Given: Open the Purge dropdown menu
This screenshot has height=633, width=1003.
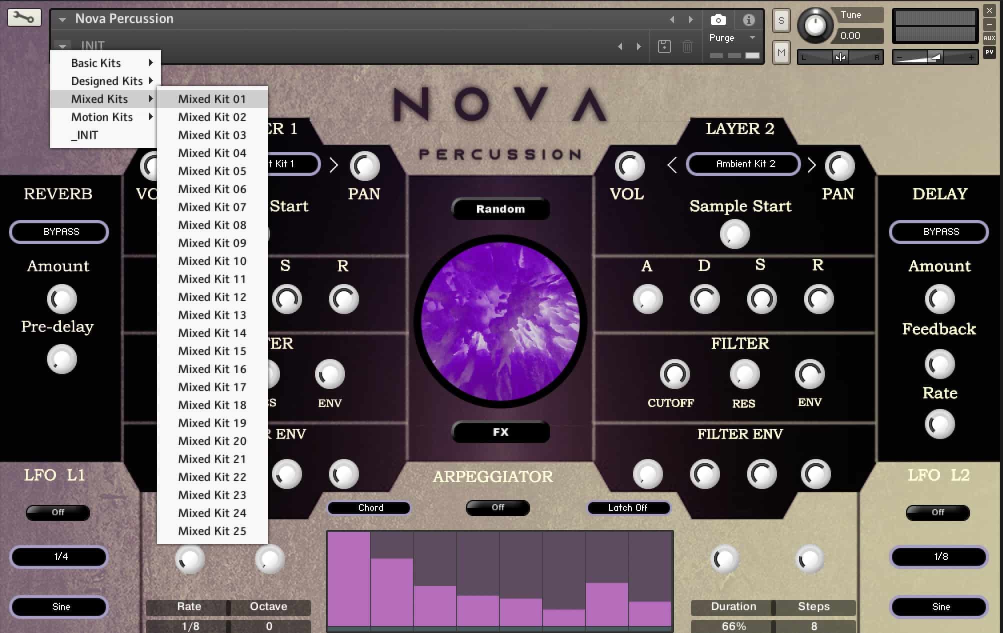Looking at the screenshot, I should tap(732, 38).
